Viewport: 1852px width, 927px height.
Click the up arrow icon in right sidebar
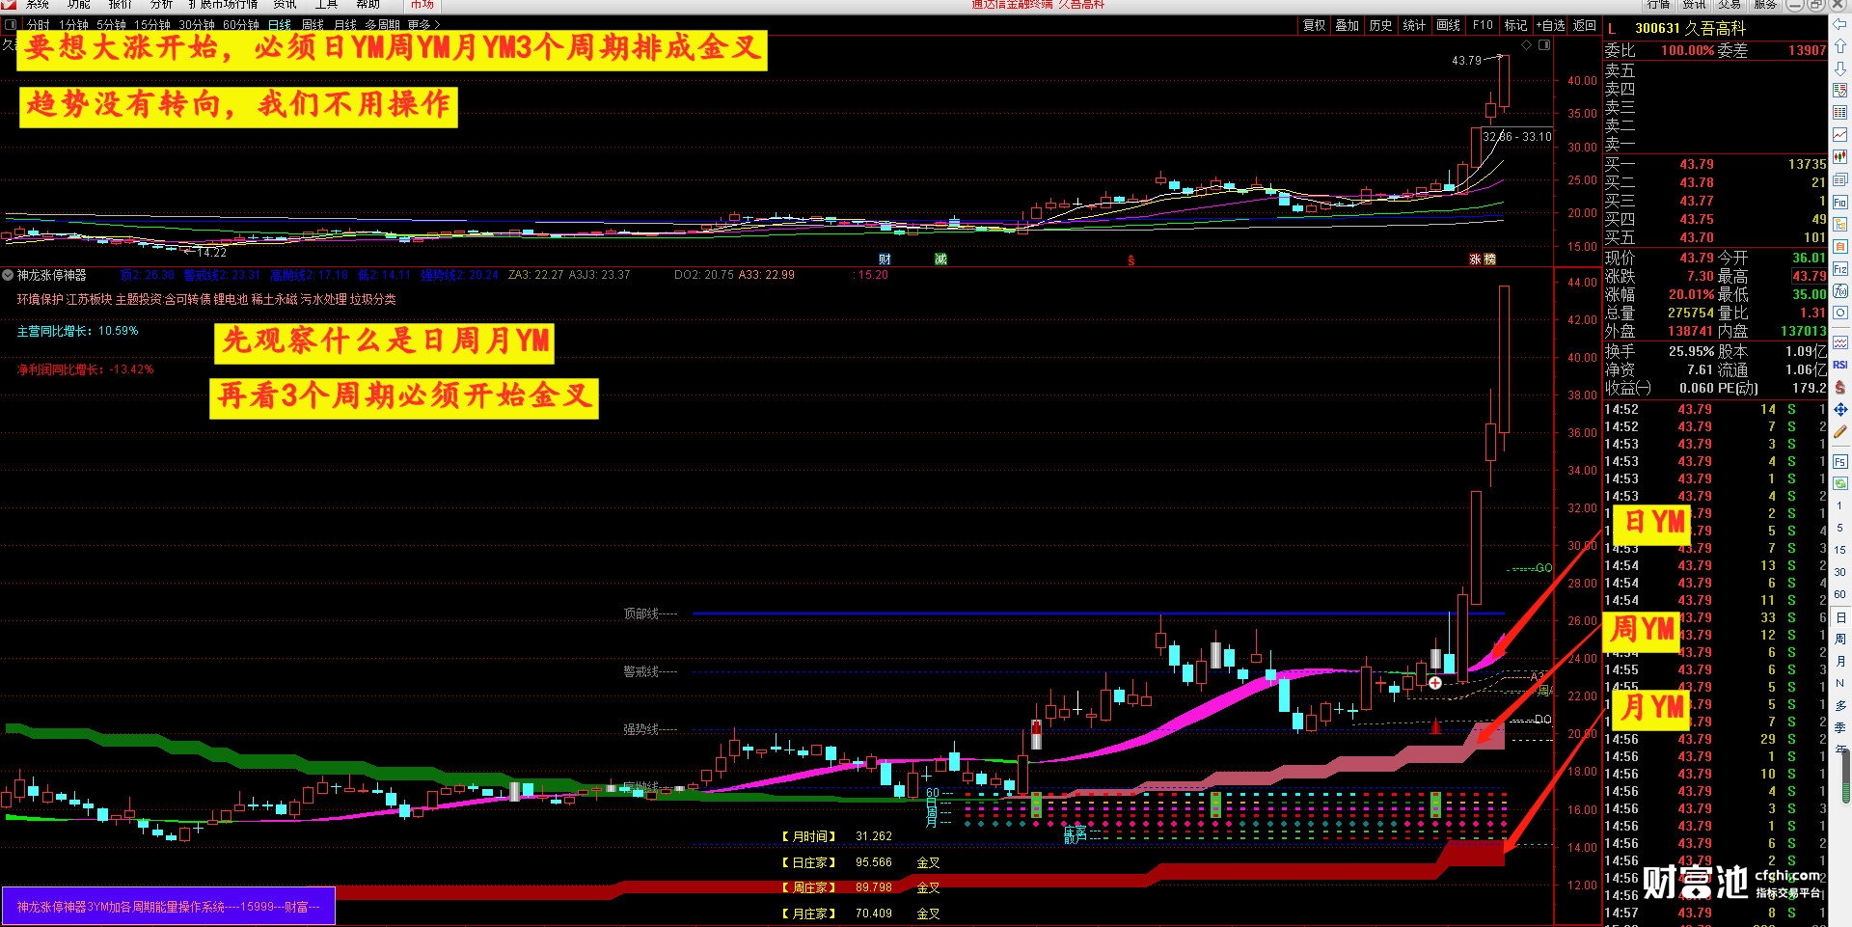1840,46
